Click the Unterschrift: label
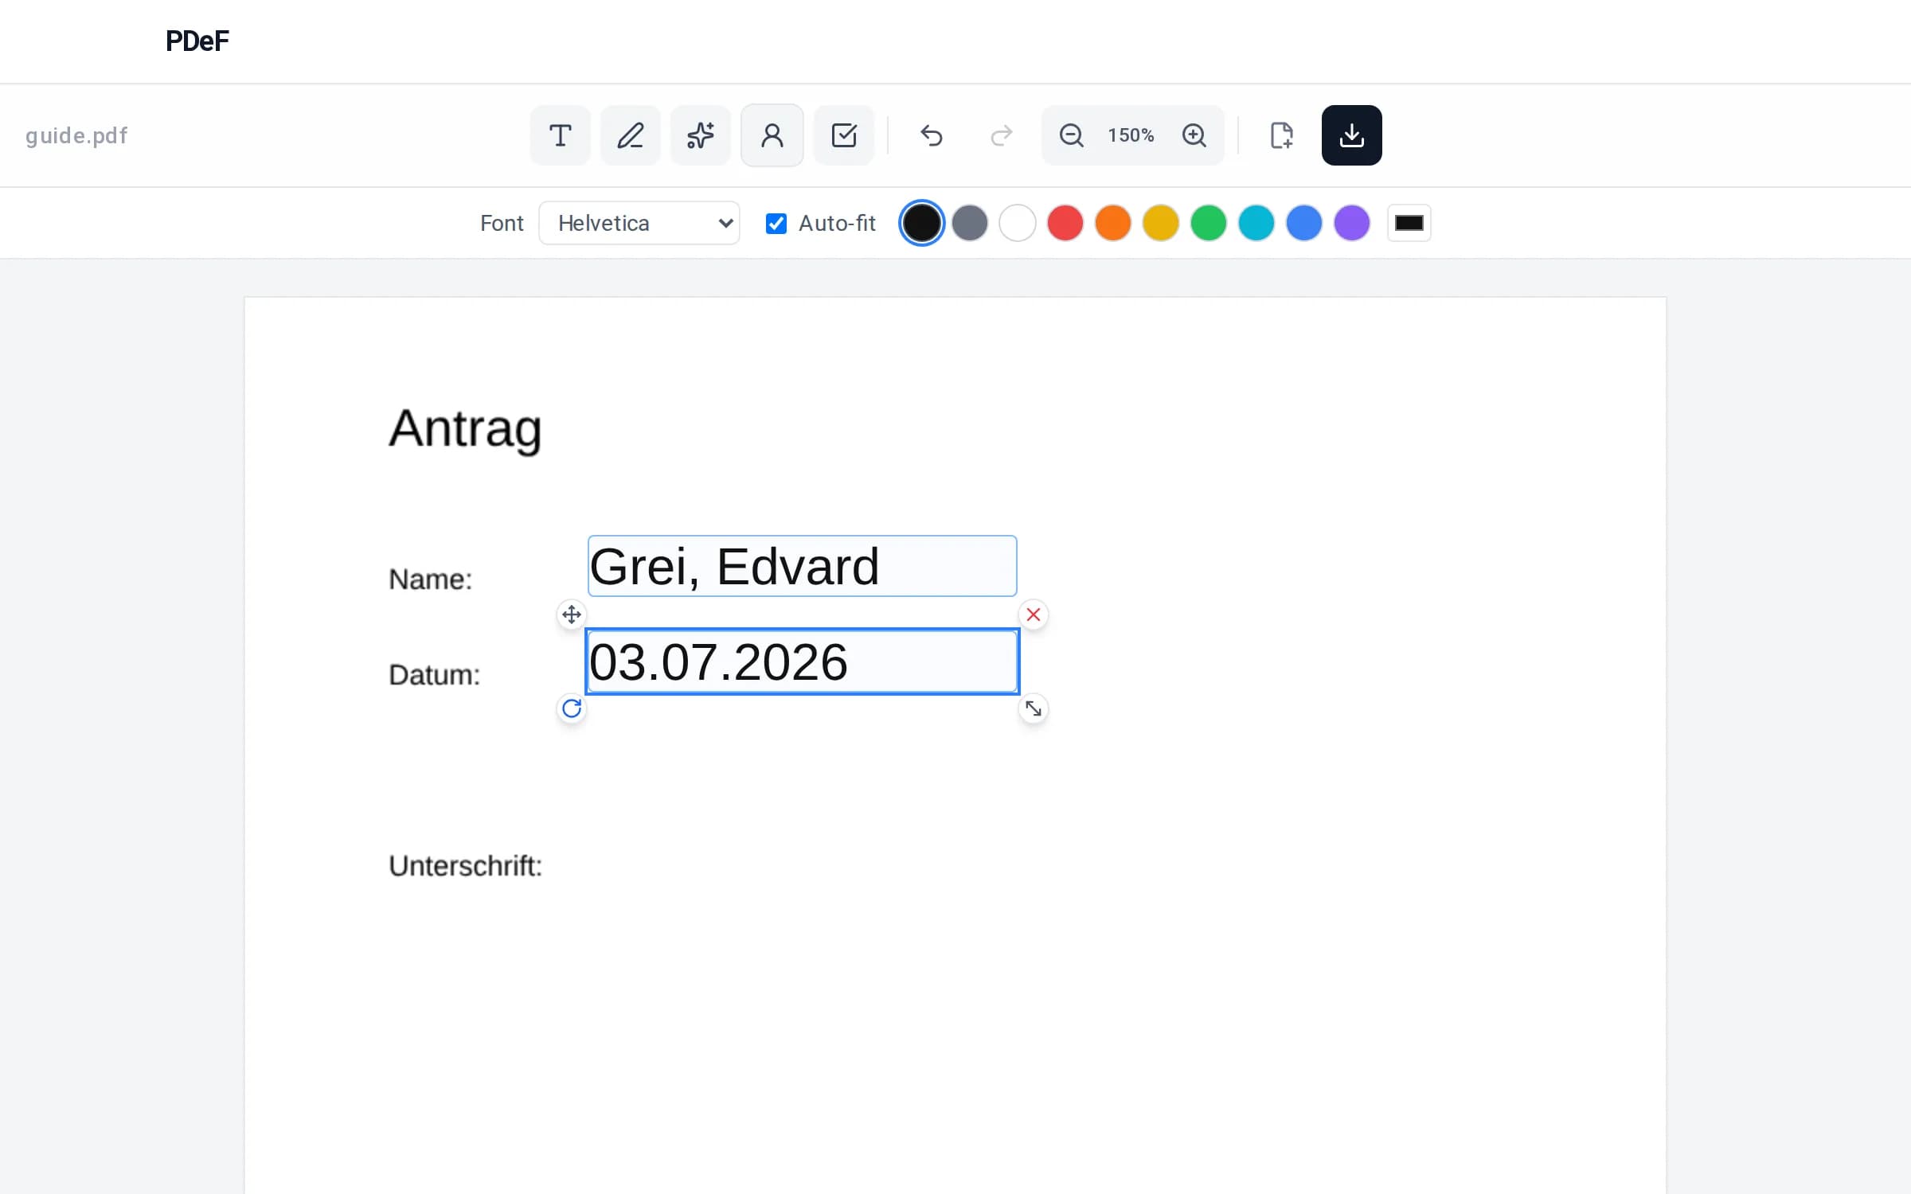The image size is (1911, 1194). pyautogui.click(x=465, y=866)
